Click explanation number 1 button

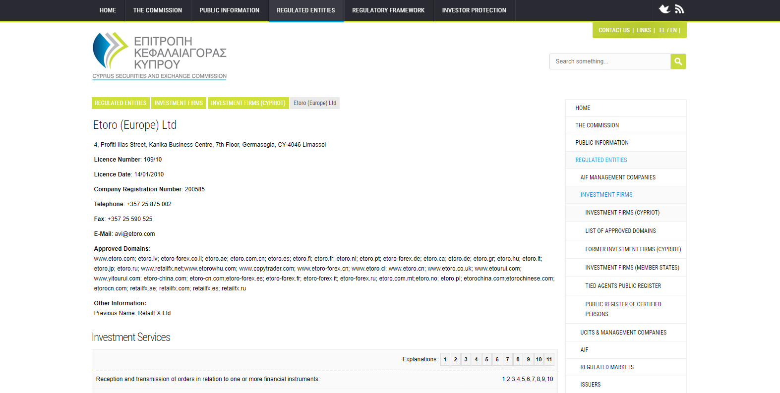pos(445,359)
